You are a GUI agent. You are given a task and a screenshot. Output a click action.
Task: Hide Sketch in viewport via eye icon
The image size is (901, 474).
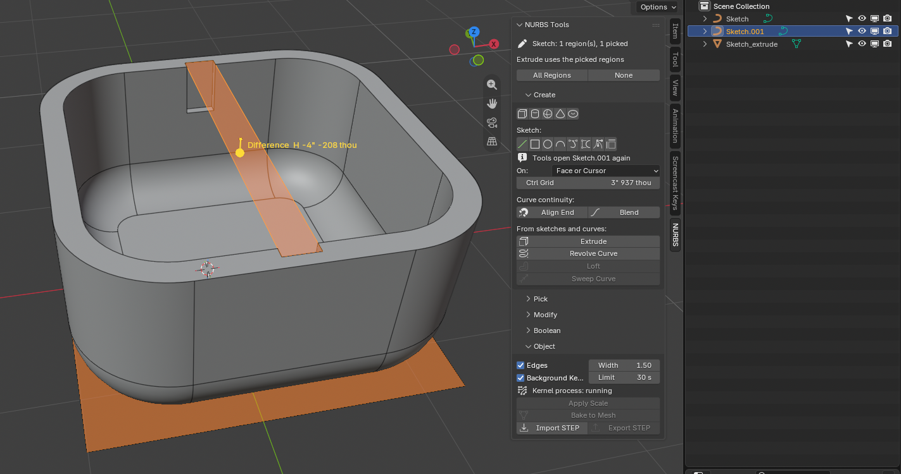[x=862, y=19]
